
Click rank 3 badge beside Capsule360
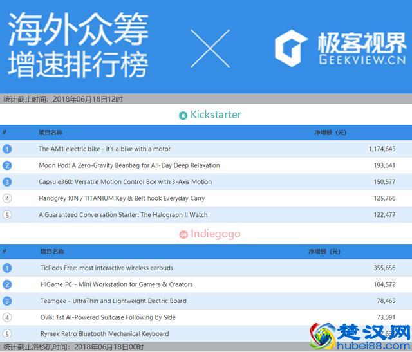[x=7, y=181]
